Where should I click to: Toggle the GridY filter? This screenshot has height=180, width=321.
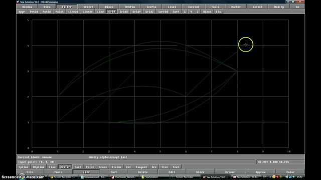[x=136, y=11]
